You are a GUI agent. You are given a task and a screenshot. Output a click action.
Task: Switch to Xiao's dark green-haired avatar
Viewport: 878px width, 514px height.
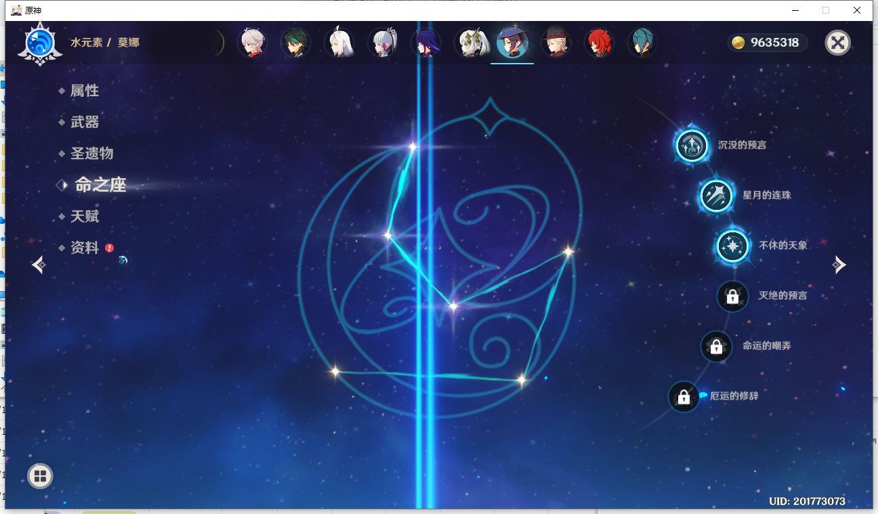(295, 43)
